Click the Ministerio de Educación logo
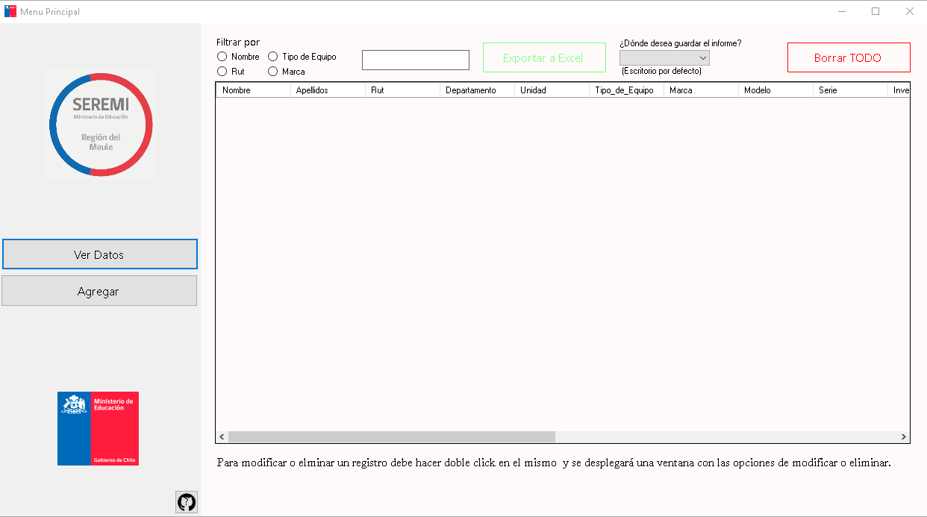Viewport: 927px width, 517px height. point(98,428)
